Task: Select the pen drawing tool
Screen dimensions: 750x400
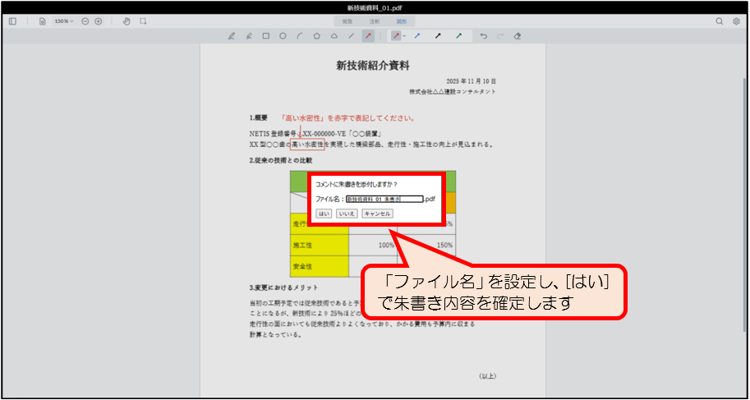Action: point(231,36)
